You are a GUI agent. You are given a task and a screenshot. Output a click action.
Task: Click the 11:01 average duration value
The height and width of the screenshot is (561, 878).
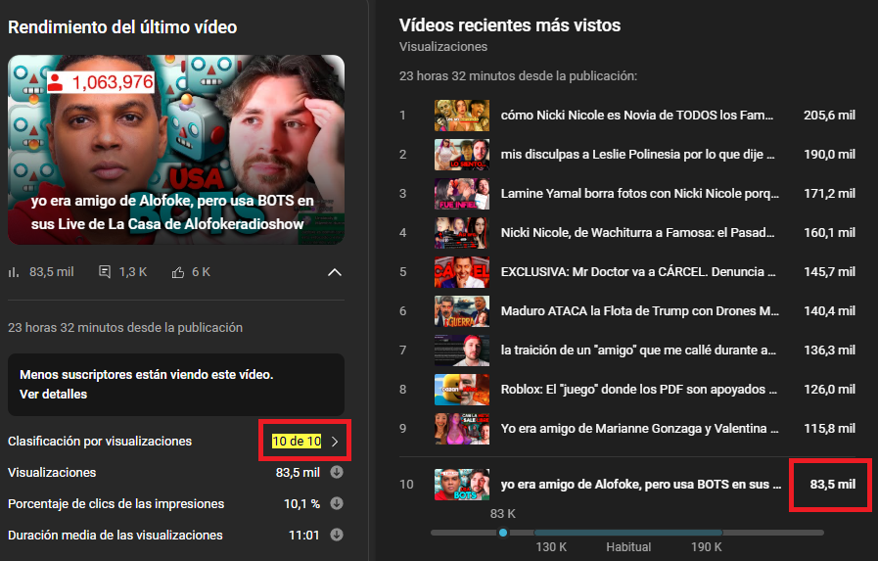point(303,536)
